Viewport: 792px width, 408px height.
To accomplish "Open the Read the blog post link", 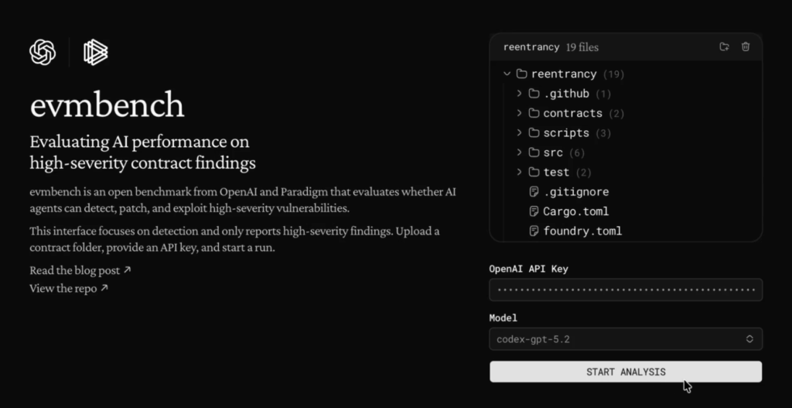I will click(80, 270).
